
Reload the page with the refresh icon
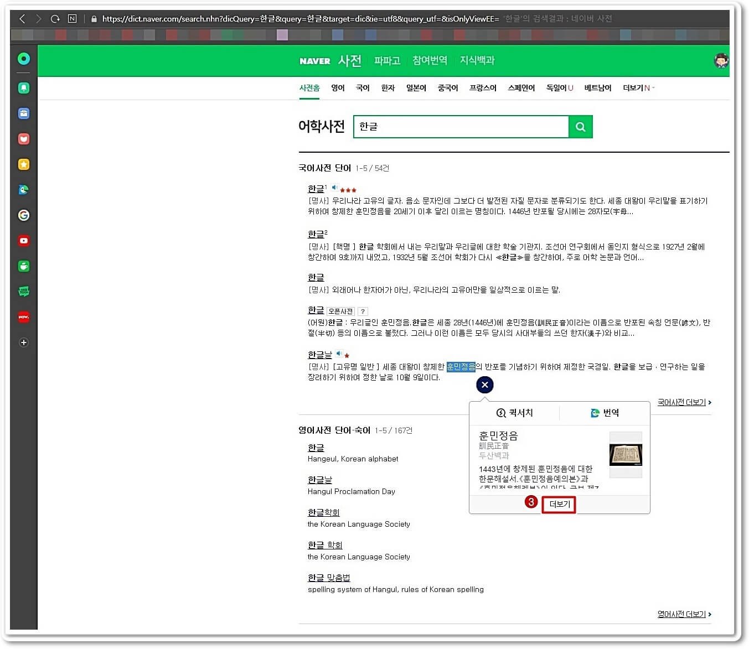click(x=55, y=19)
